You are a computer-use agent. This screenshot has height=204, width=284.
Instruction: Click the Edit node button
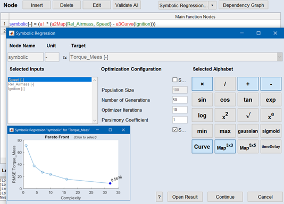pyautogui.click(x=97, y=5)
